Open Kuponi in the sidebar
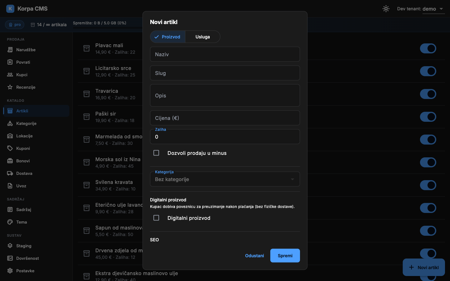The height and width of the screenshot is (281, 450). point(36,148)
